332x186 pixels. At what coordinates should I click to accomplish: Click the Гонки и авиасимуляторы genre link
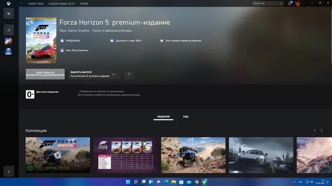coord(112,31)
